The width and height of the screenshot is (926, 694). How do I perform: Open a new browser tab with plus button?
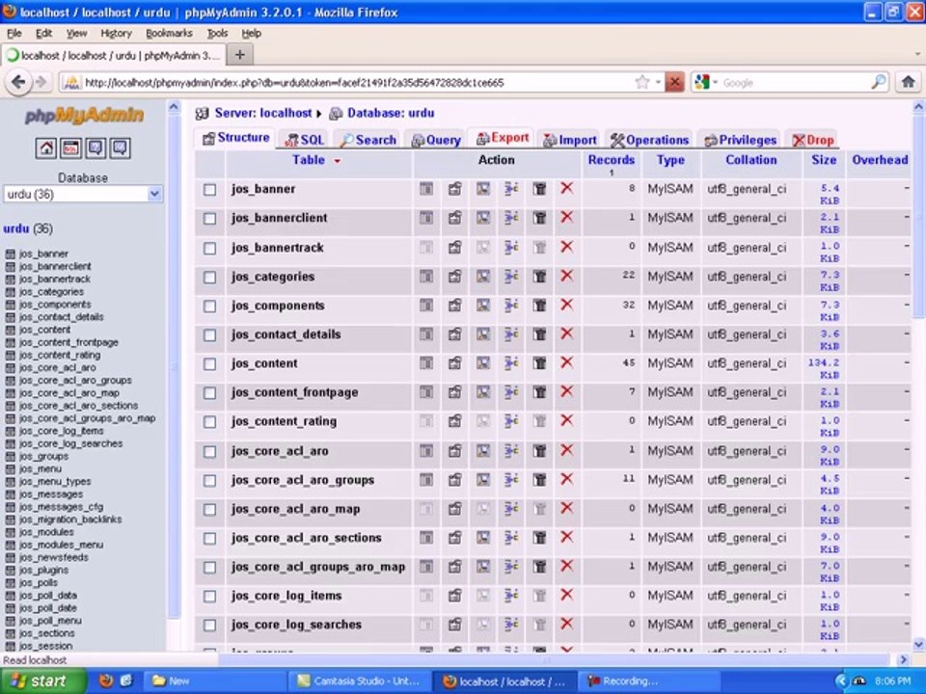click(x=240, y=55)
